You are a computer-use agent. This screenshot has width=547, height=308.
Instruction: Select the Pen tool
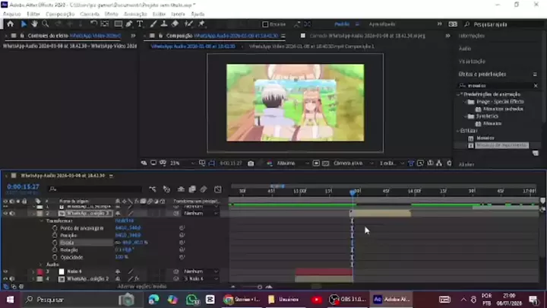(x=129, y=24)
